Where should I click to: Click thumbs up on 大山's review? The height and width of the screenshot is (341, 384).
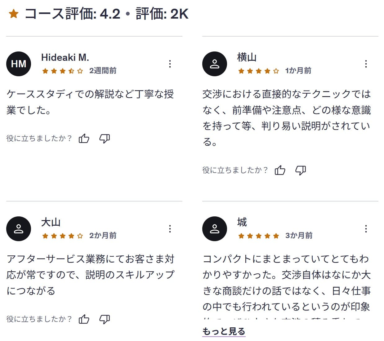[x=84, y=319]
